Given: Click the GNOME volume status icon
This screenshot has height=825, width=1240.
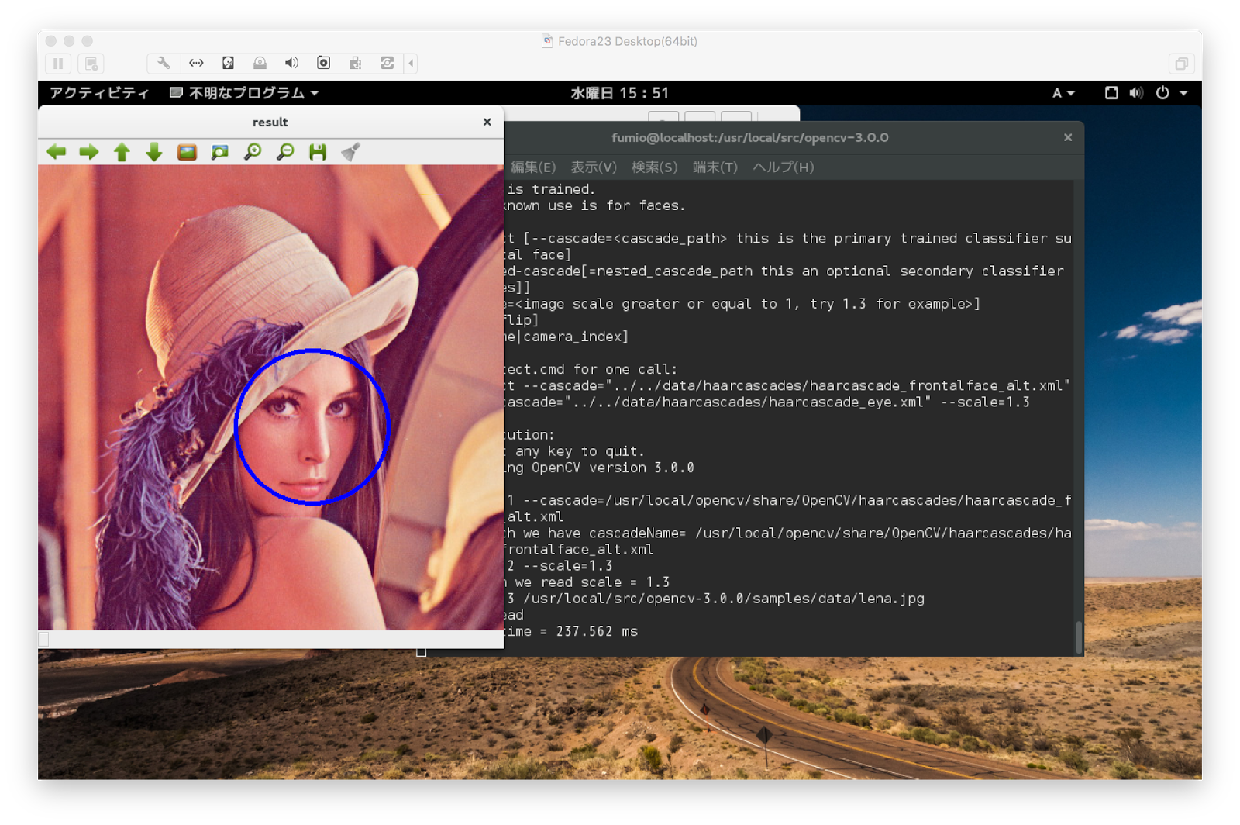Looking at the screenshot, I should click(x=1136, y=93).
